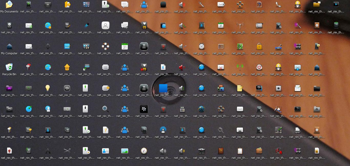Select the pickaxe icon
Image resolution: width=350 pixels, height=166 pixels.
tap(278, 109)
